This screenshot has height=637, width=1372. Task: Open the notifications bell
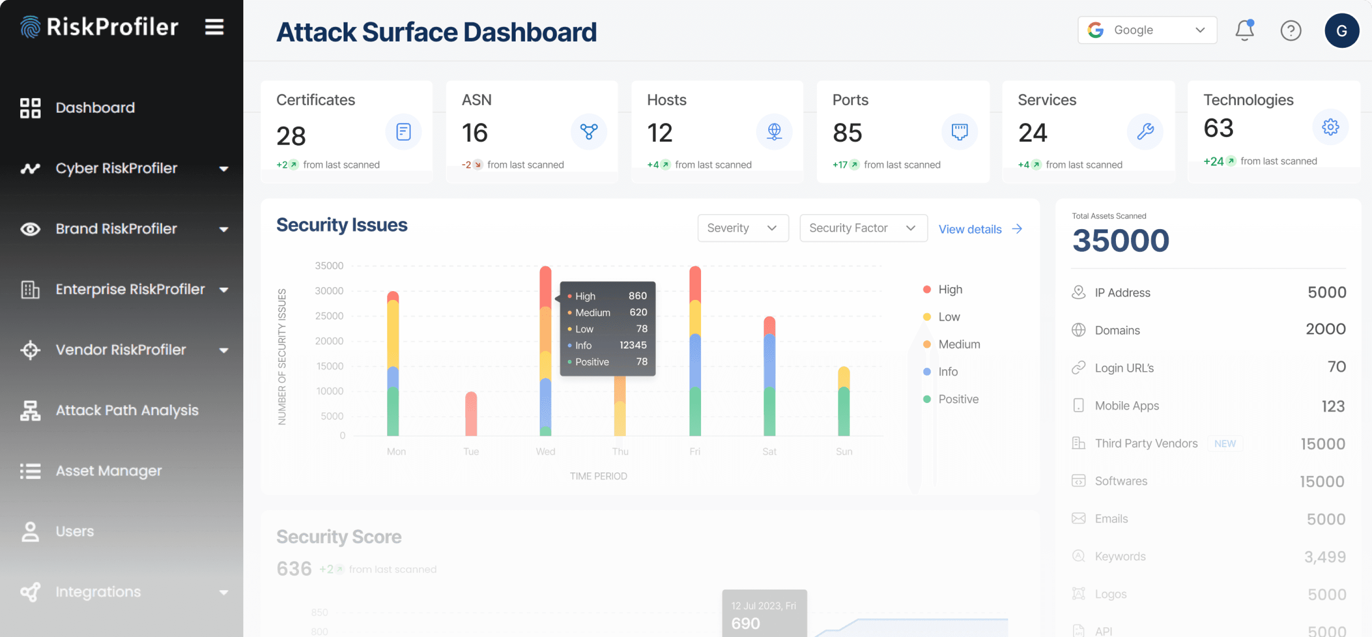coord(1244,31)
